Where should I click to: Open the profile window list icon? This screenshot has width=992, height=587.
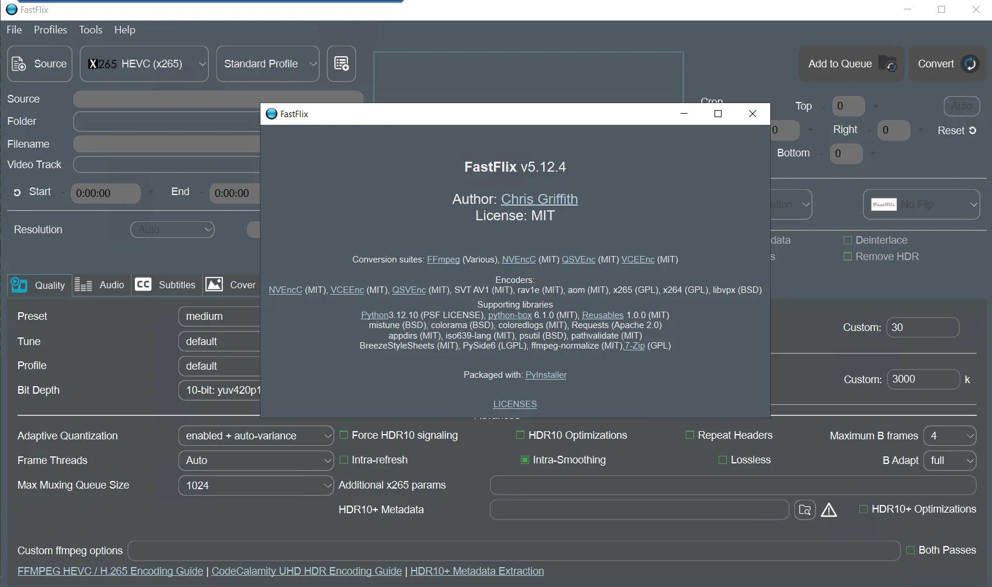click(341, 63)
